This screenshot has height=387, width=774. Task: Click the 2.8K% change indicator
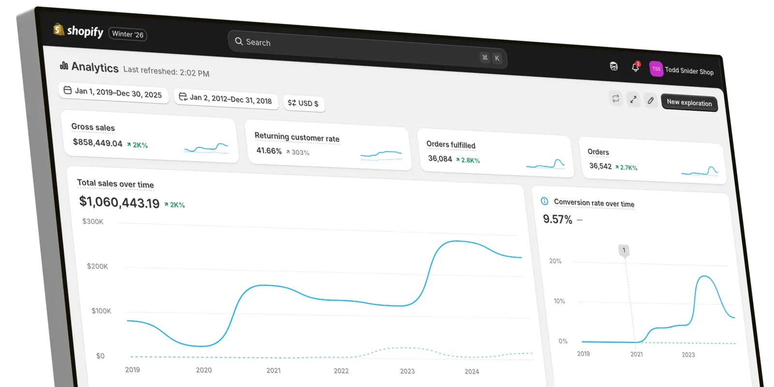click(468, 160)
